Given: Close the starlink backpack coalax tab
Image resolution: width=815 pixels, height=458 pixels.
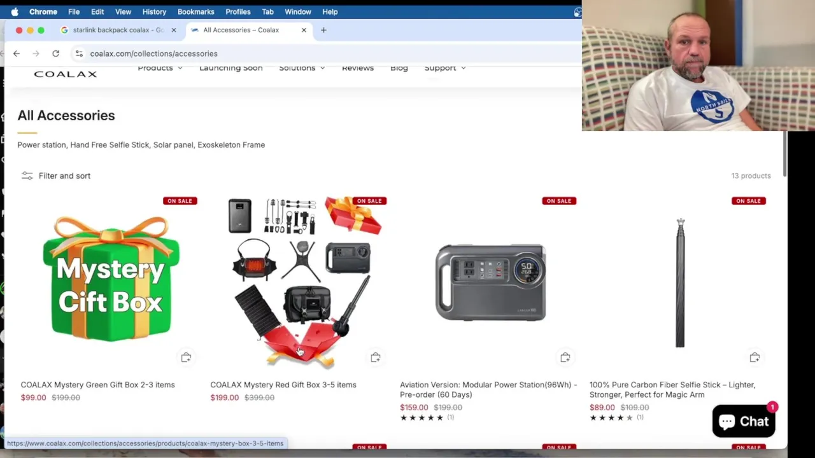Looking at the screenshot, I should pyautogui.click(x=174, y=30).
